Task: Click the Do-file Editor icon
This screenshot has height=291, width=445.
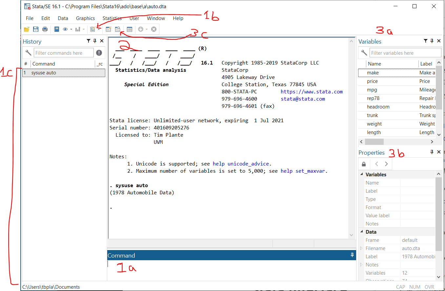Action: (93, 29)
